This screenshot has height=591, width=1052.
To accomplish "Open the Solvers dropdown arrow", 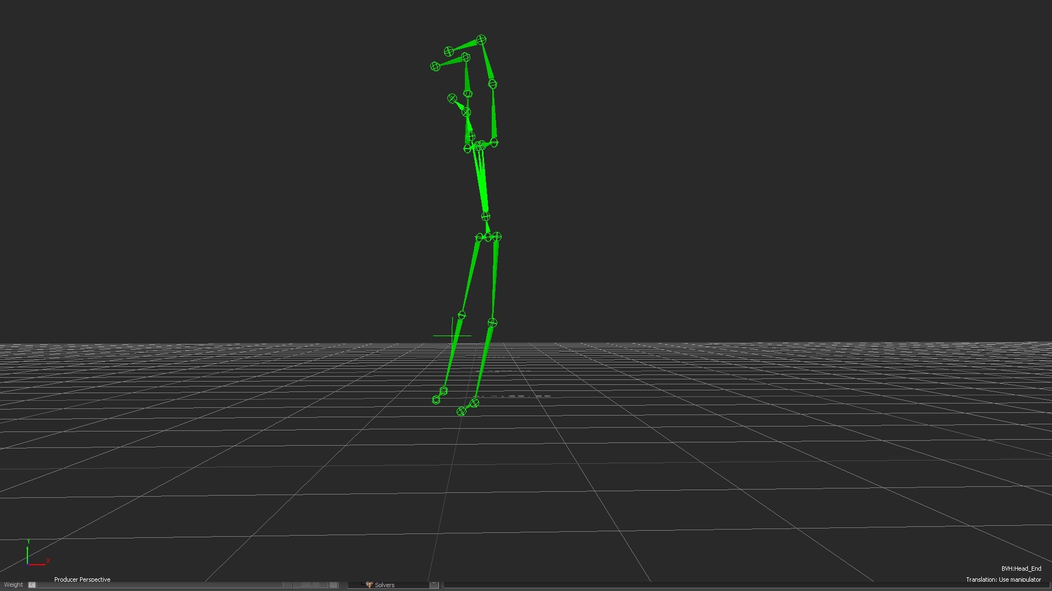I will pos(434,584).
